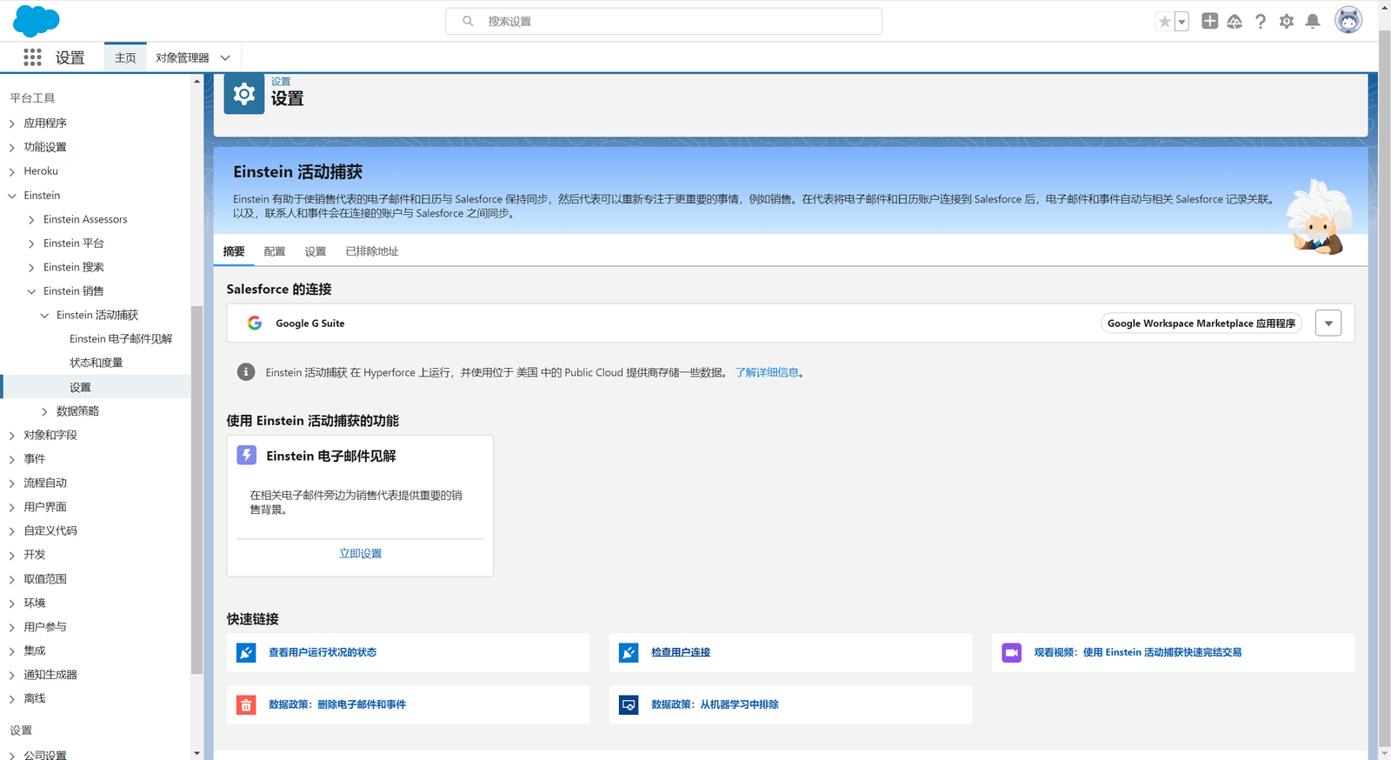Click the icon beside 从机器学习中排除
1391x760 pixels.
click(x=629, y=705)
